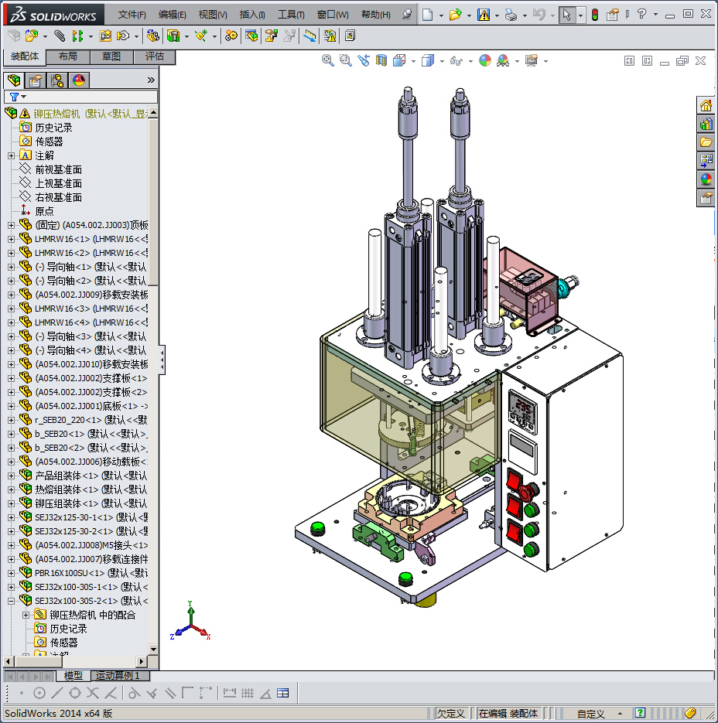Switch to the ConfigurationManager panel tab icon
Viewport: 718px width, 723px height.
57,80
